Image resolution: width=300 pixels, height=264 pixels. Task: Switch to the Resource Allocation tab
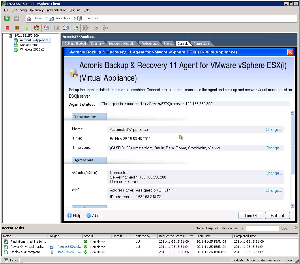point(123,44)
